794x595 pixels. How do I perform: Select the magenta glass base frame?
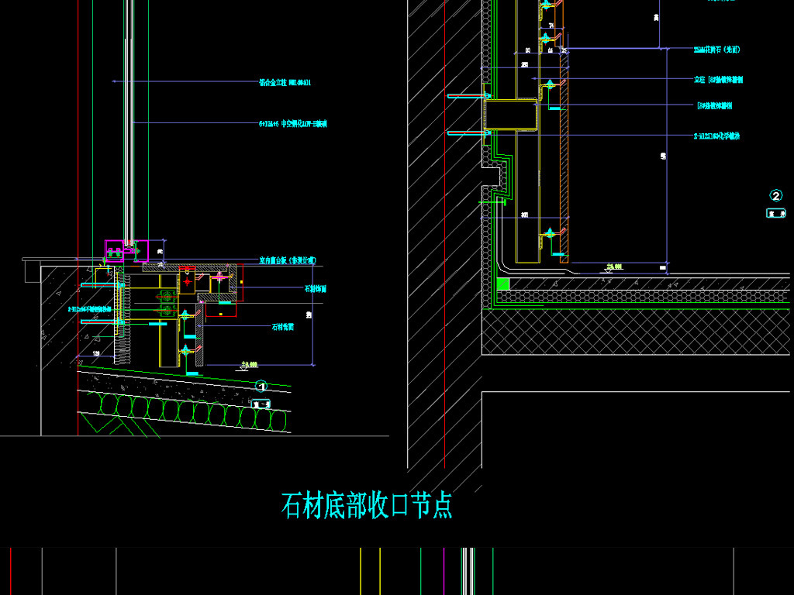[126, 249]
